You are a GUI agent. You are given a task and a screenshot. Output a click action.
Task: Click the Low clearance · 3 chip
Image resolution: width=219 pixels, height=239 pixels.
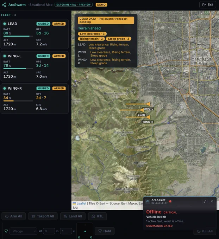click(x=92, y=34)
